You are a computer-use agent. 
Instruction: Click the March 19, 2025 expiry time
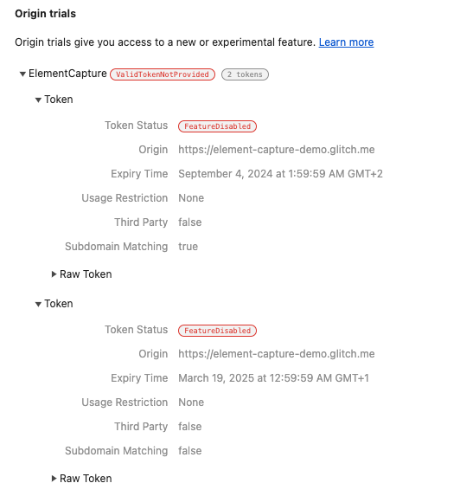(273, 378)
